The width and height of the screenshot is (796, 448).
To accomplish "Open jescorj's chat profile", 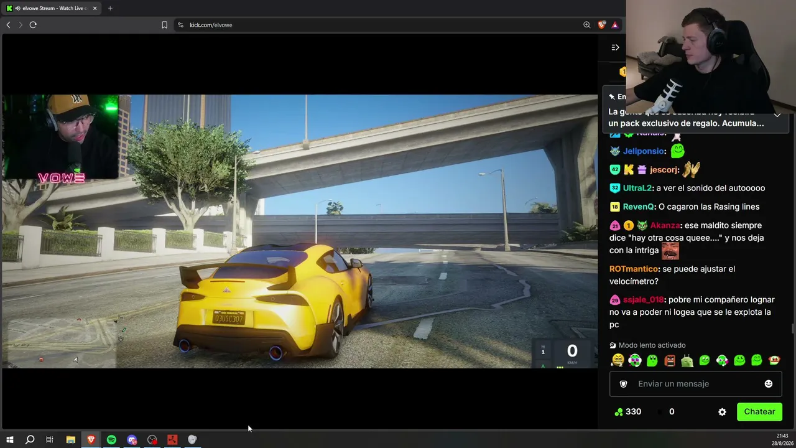I will pos(664,170).
